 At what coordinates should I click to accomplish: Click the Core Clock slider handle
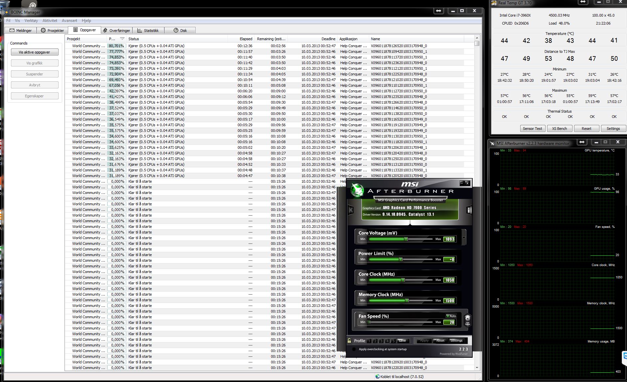pyautogui.click(x=403, y=280)
